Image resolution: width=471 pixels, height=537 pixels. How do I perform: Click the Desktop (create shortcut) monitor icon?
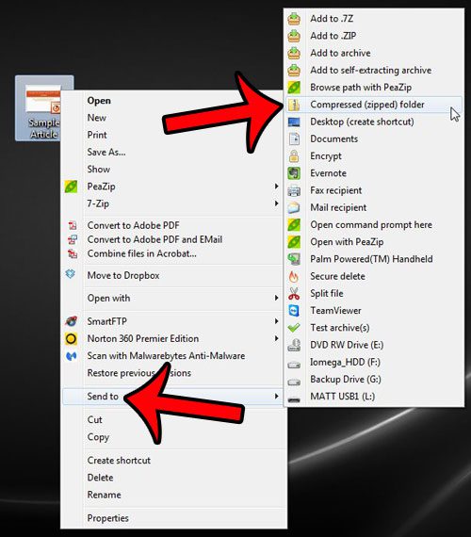tap(294, 122)
